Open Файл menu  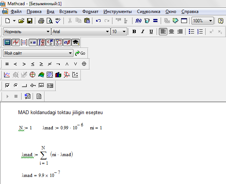click(16, 12)
